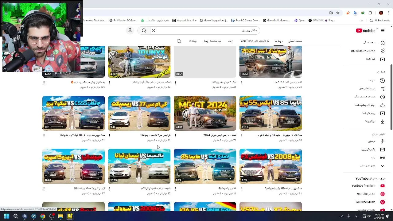Open the Lamari Eama VS Haima 8S thumbnail
This screenshot has width=393, height=221.
(x=205, y=166)
